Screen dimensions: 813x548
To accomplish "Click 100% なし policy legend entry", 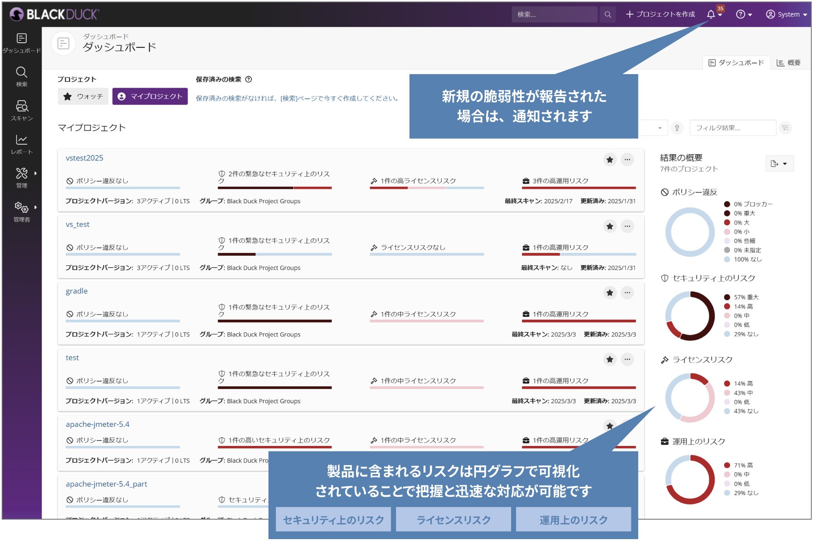I will [x=743, y=260].
